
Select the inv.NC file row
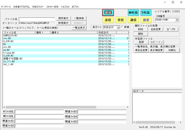[66, 38]
